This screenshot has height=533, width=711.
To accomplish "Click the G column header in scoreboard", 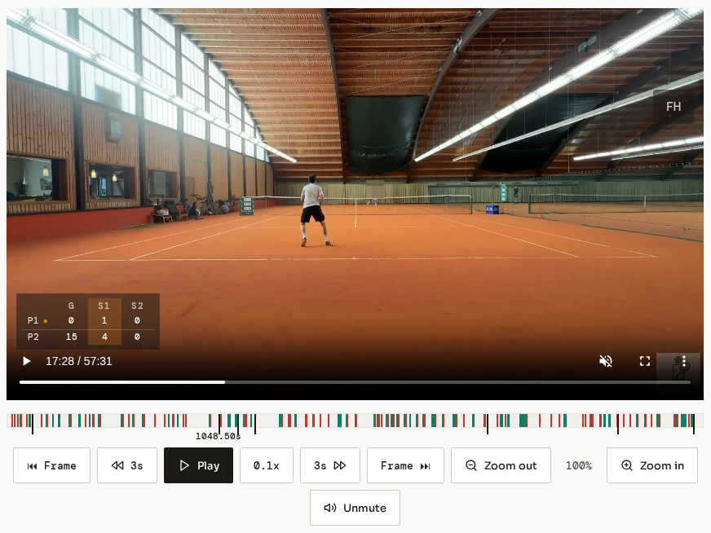I will 71,306.
